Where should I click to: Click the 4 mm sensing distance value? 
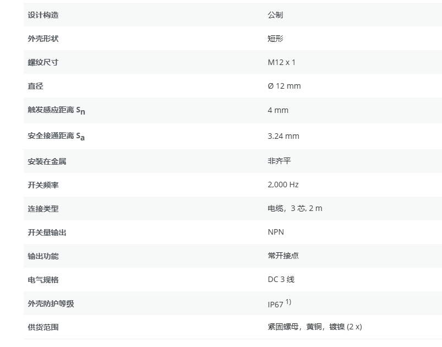pyautogui.click(x=278, y=110)
